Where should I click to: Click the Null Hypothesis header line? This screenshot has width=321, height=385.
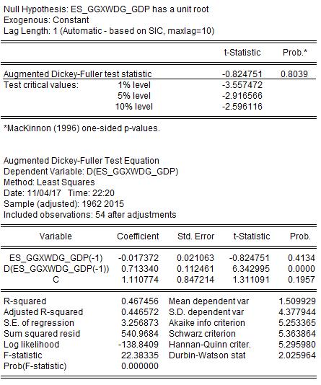coord(106,9)
